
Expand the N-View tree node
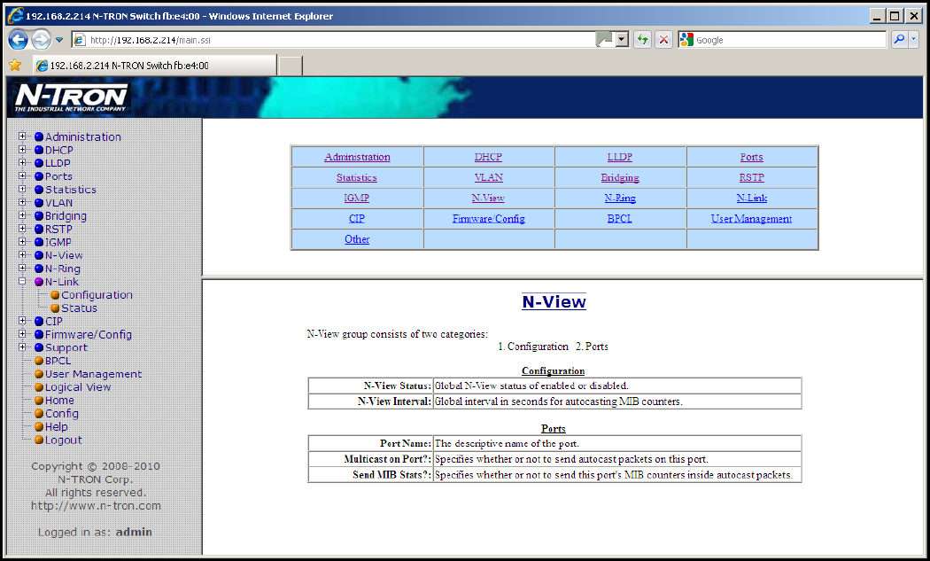(x=22, y=254)
